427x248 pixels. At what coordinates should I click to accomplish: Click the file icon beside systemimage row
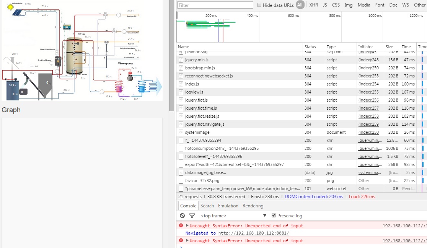pyautogui.click(x=181, y=132)
